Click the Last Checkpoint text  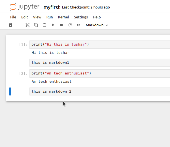(x=86, y=7)
